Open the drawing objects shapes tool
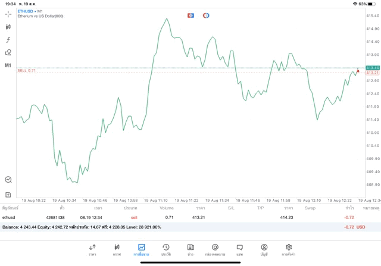Viewport: 381px width, 266px height. click(8, 52)
